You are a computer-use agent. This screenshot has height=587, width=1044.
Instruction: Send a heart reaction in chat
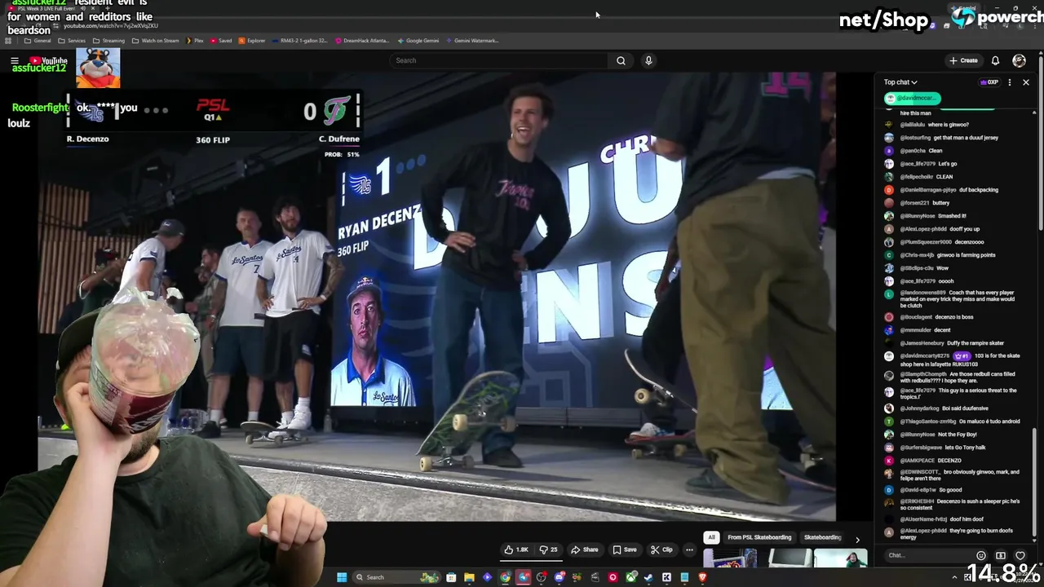tap(1020, 555)
